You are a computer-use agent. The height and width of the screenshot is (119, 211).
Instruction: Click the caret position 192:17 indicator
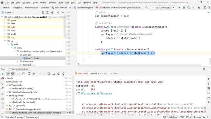[x=170, y=117]
